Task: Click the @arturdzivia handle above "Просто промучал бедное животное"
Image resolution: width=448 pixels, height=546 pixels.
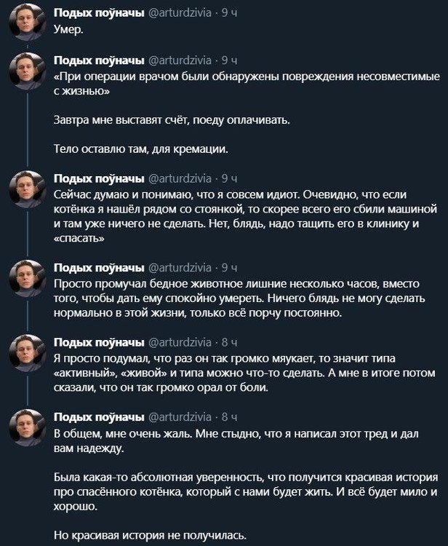Action: (x=180, y=267)
